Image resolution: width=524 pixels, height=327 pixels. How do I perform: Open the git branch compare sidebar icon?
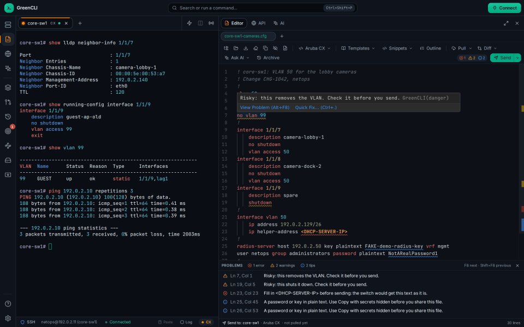[8, 102]
